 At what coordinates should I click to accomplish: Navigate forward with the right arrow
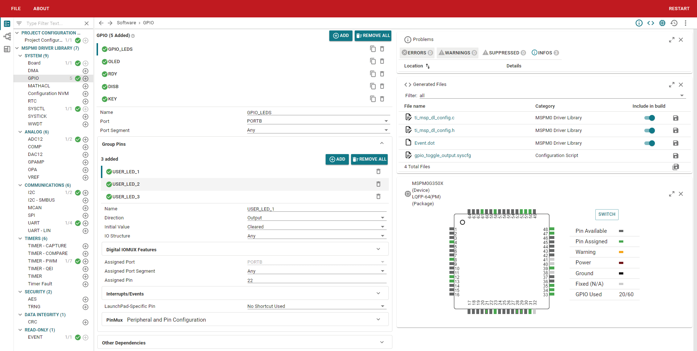point(110,23)
